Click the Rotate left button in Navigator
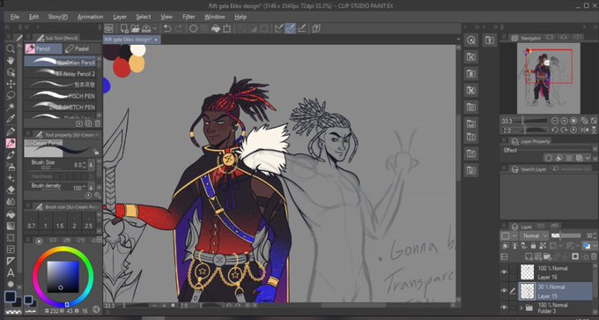This screenshot has width=599, height=320. [x=555, y=130]
